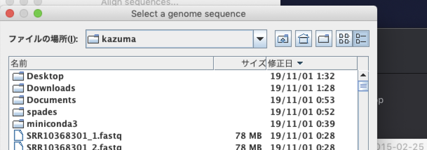Create a new folder
Screen dimensions: 427x150
click(x=323, y=39)
